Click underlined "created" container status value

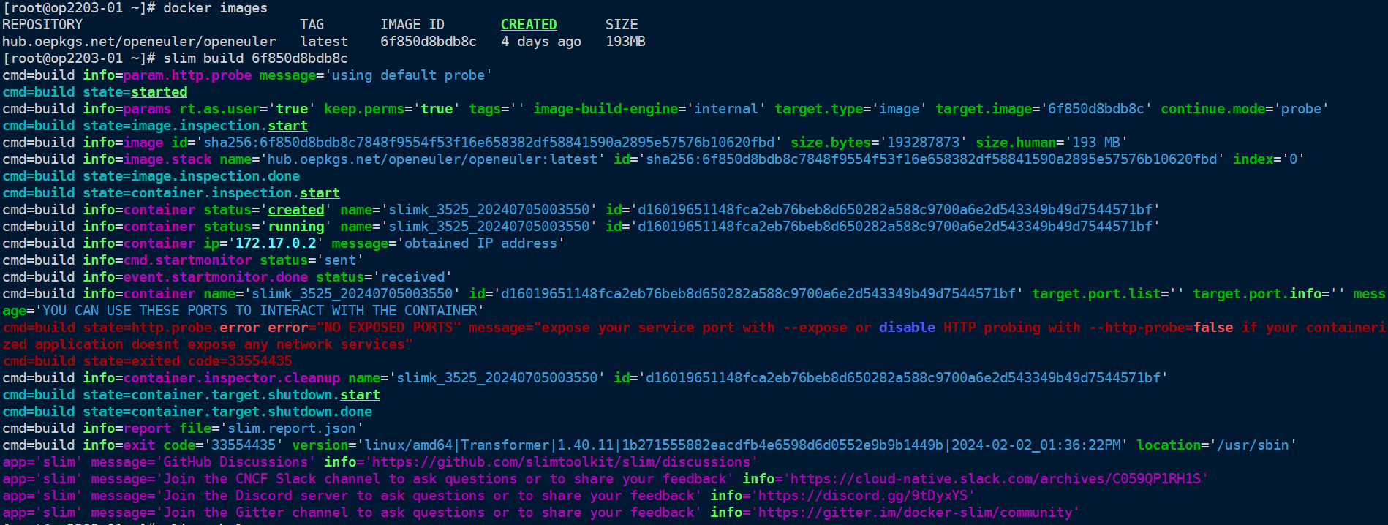pyautogui.click(x=295, y=210)
